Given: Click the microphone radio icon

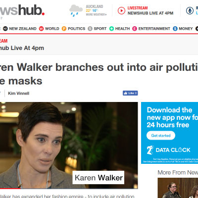Looking at the screenshot, I should click(190, 10).
